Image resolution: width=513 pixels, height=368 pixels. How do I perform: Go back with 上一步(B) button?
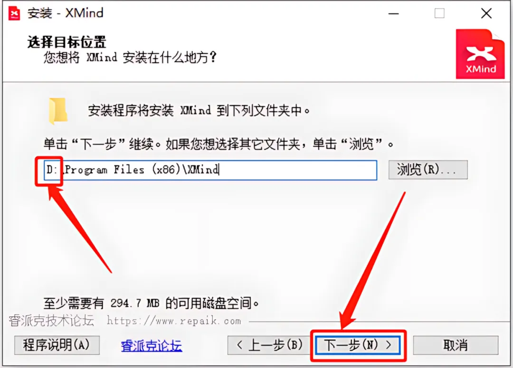point(269,345)
